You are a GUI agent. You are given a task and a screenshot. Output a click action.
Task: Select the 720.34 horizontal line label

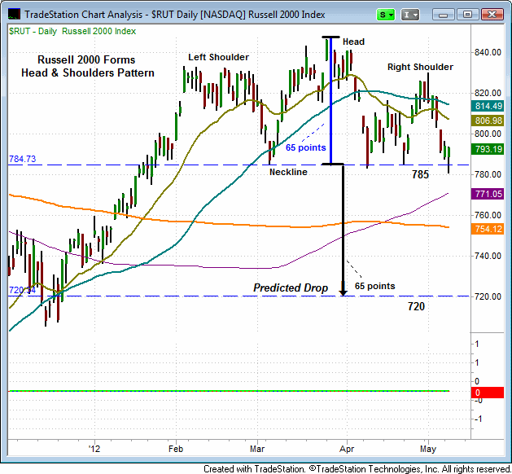click(x=22, y=290)
